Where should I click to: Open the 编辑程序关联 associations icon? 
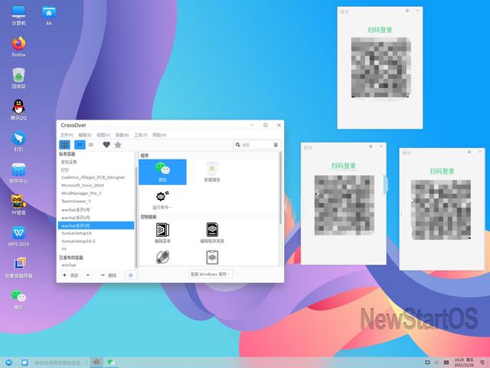point(212,233)
